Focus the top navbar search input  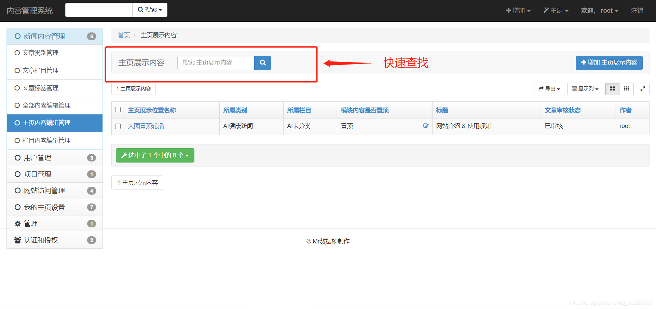click(x=99, y=10)
